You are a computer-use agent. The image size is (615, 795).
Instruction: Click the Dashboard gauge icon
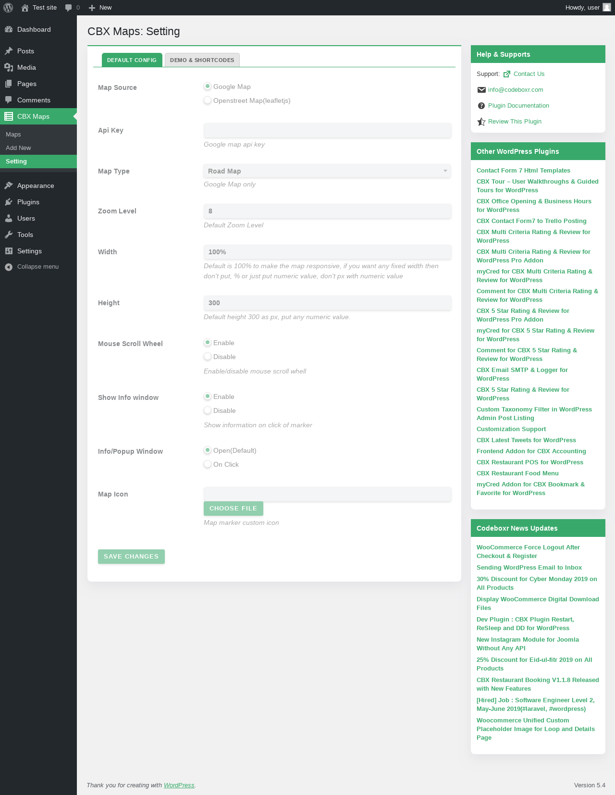9,29
